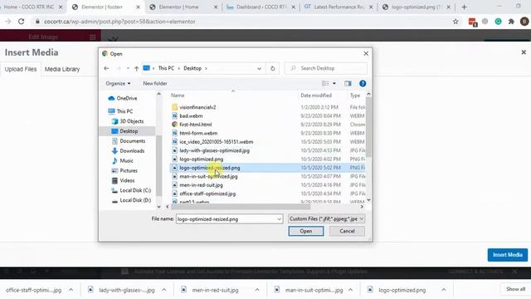This screenshot has height=299, width=531.
Task: Open Documents in the navigation pane
Action: click(x=129, y=141)
